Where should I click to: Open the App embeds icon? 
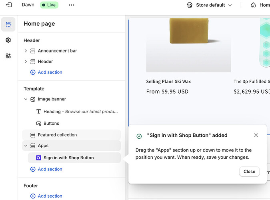(8, 56)
